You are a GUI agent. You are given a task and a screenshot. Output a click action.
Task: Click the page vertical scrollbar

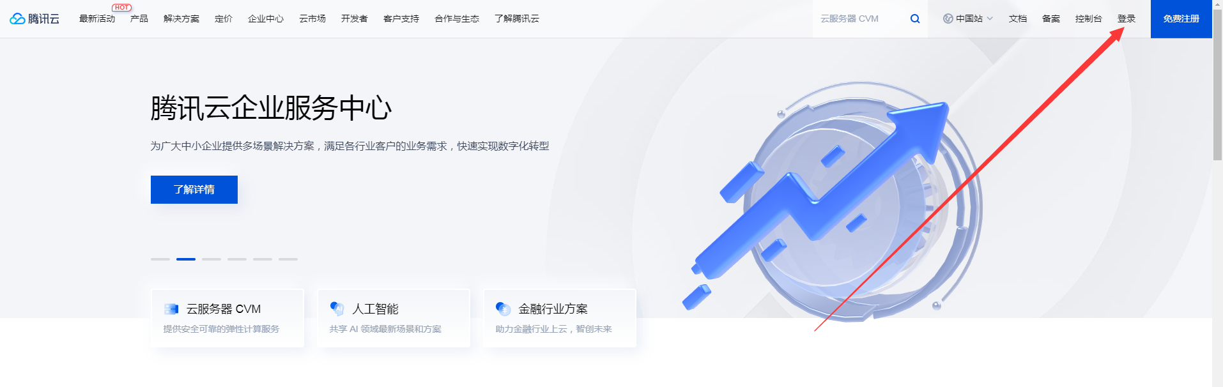[x=1217, y=96]
